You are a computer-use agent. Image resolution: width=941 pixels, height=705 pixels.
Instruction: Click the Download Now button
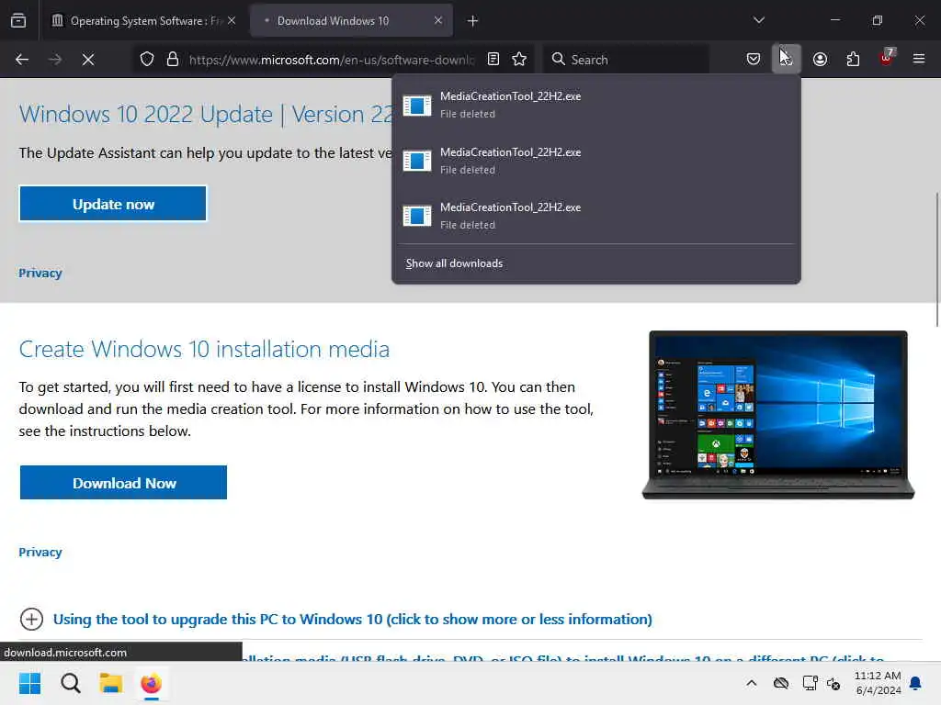point(124,483)
